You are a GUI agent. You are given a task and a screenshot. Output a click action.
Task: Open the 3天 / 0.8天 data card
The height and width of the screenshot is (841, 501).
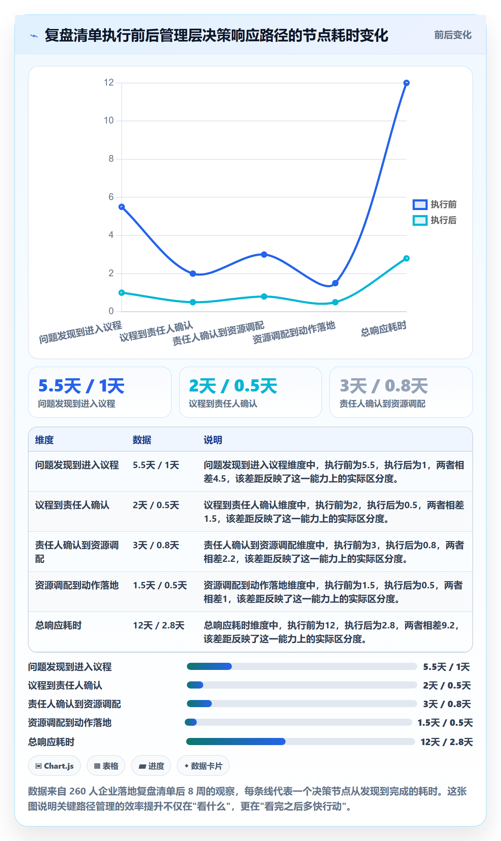point(401,392)
